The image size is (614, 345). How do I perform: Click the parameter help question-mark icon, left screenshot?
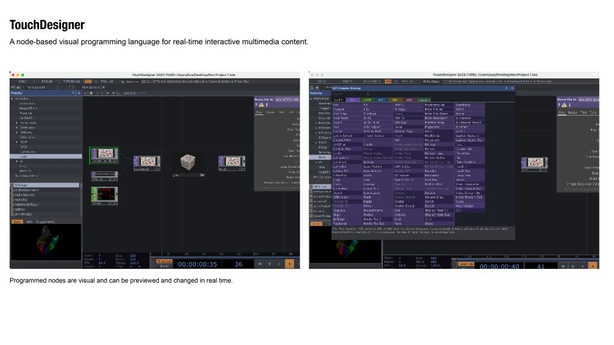[x=257, y=105]
